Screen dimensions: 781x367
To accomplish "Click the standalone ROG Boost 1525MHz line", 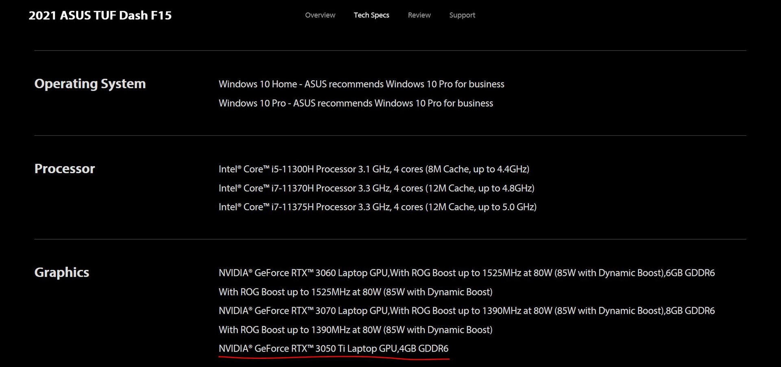I will coord(356,292).
